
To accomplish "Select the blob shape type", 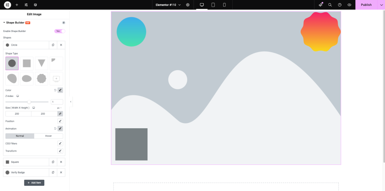I will tap(12, 79).
